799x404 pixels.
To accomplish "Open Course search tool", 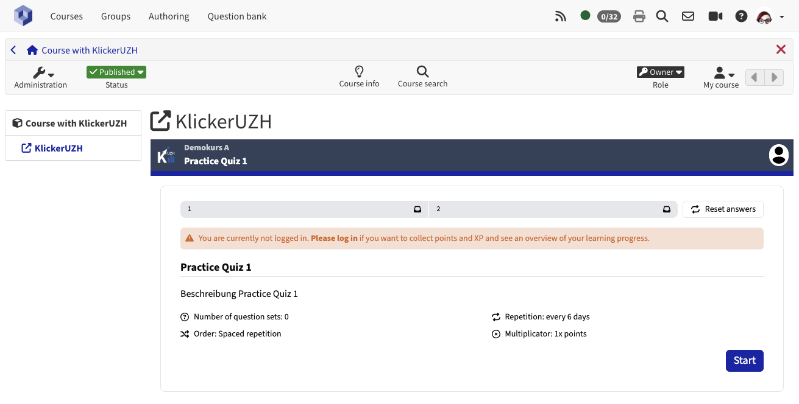I will click(422, 77).
